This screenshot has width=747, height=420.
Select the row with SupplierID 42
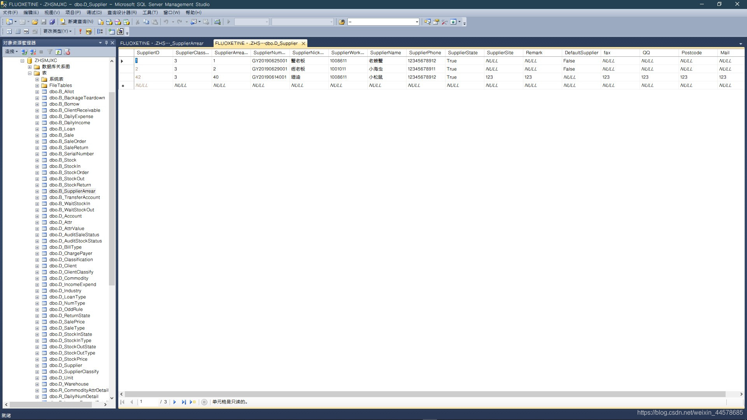pos(126,77)
